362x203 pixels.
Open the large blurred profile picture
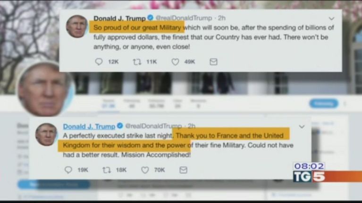coord(45,89)
